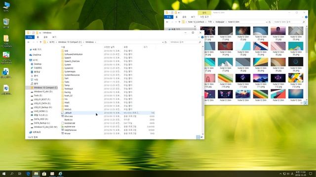Viewport: 316px width, 177px height.
Task: Go back in the Note10 Slim window
Action: (x=167, y=22)
